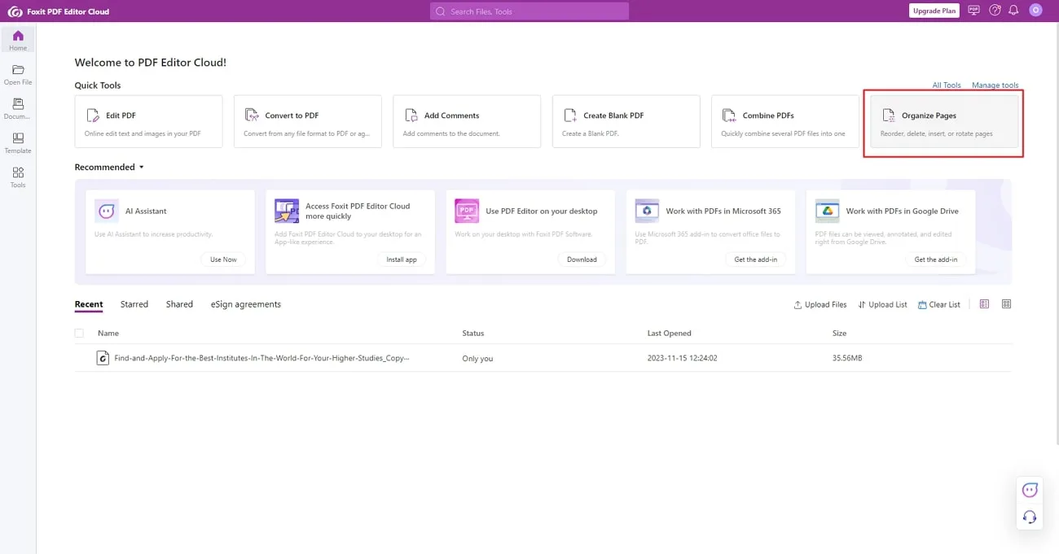Click the Size column header
This screenshot has height=554, width=1059.
point(839,334)
